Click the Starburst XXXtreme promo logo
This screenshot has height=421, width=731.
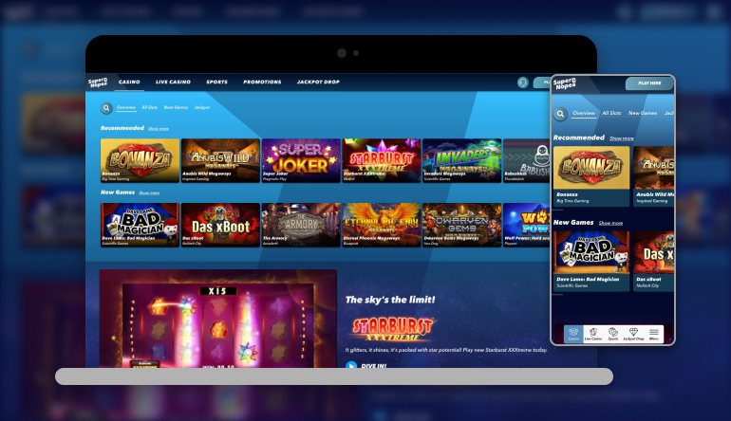(392, 329)
